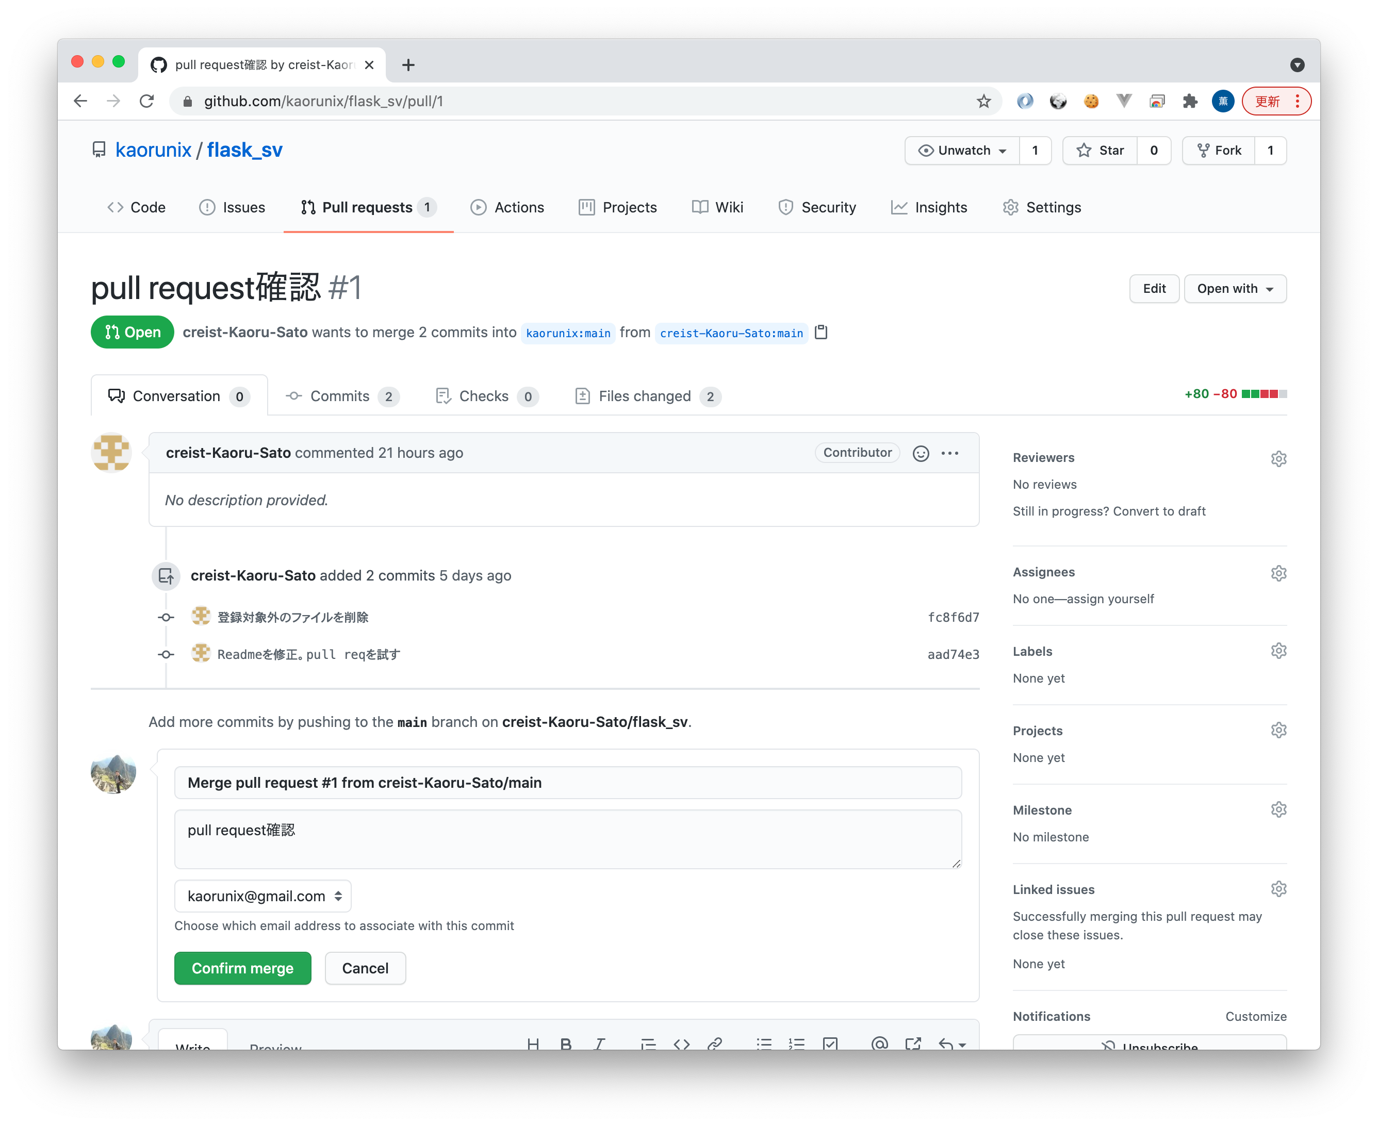
Task: Click the diffstat +80 −80 color bar
Action: (x=1264, y=394)
